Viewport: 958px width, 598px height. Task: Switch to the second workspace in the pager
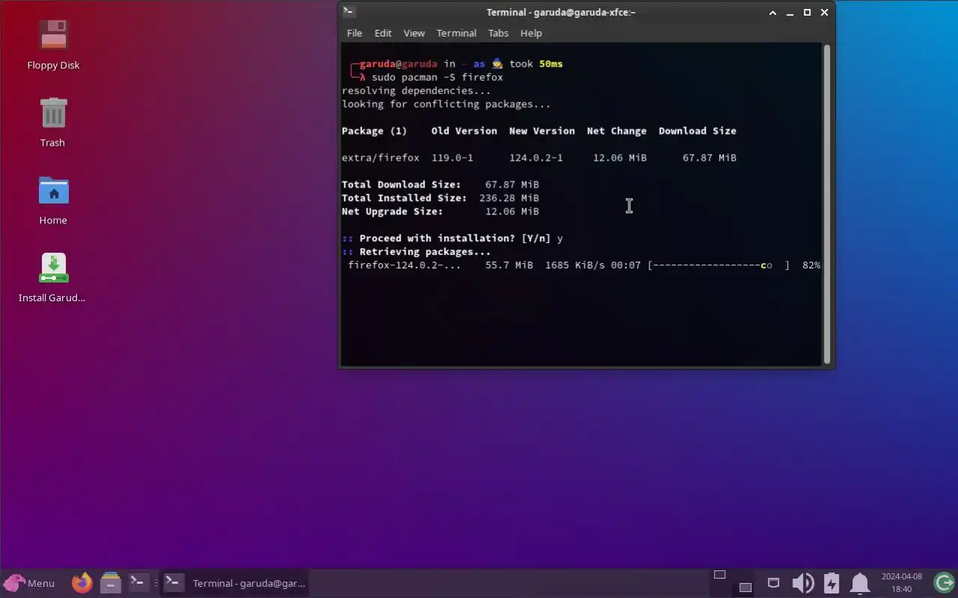coord(745,587)
